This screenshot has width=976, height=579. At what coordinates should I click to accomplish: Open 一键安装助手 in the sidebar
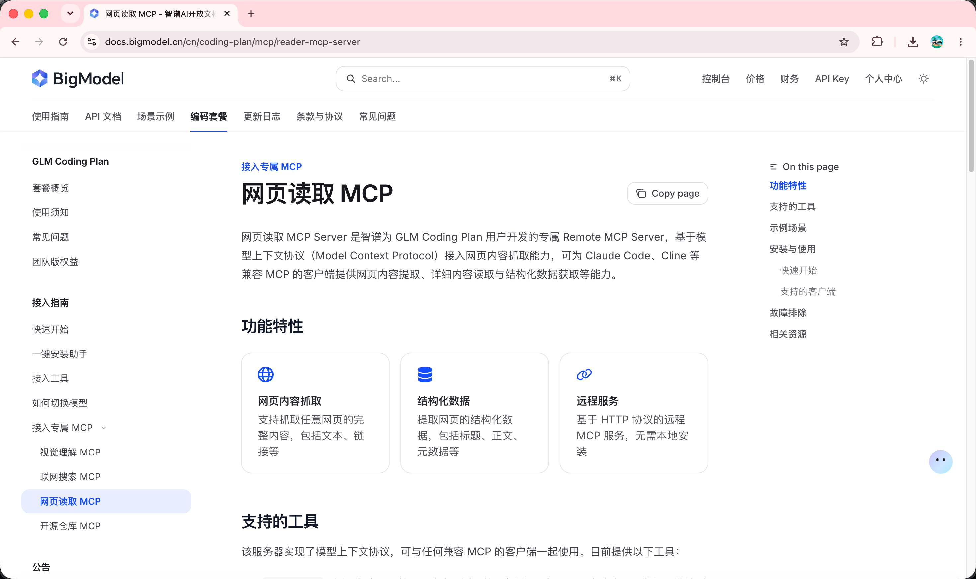click(x=60, y=354)
